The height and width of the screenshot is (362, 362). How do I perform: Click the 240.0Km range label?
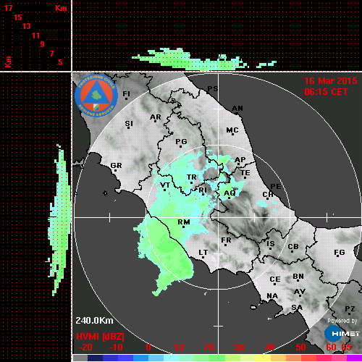coord(94,321)
